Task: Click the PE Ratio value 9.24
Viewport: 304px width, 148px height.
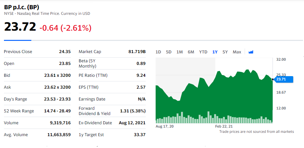Action: pyautogui.click(x=141, y=75)
